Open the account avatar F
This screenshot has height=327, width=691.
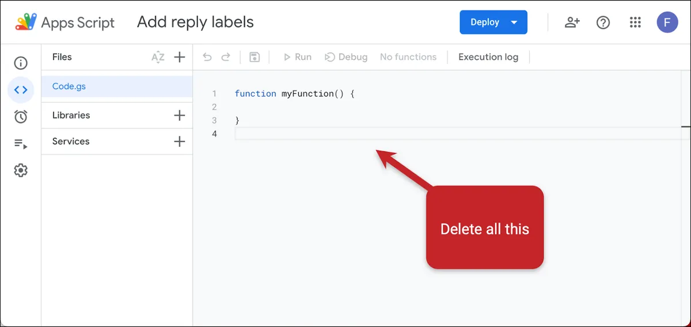tap(667, 22)
